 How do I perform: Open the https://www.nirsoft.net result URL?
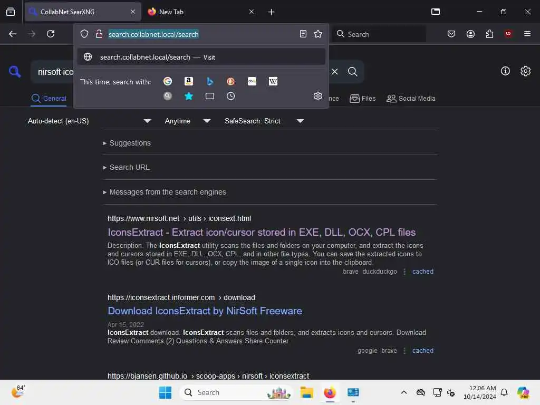tap(179, 218)
